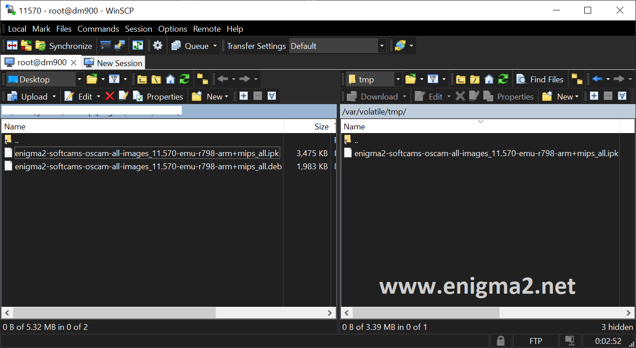Open the Local menu

(17, 29)
